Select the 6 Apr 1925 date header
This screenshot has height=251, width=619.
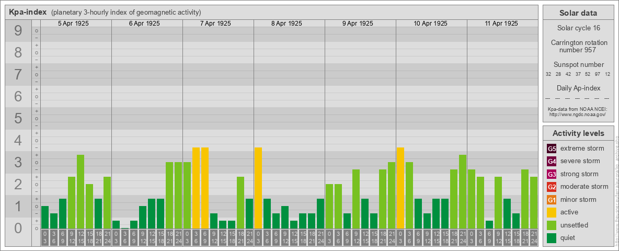point(144,24)
